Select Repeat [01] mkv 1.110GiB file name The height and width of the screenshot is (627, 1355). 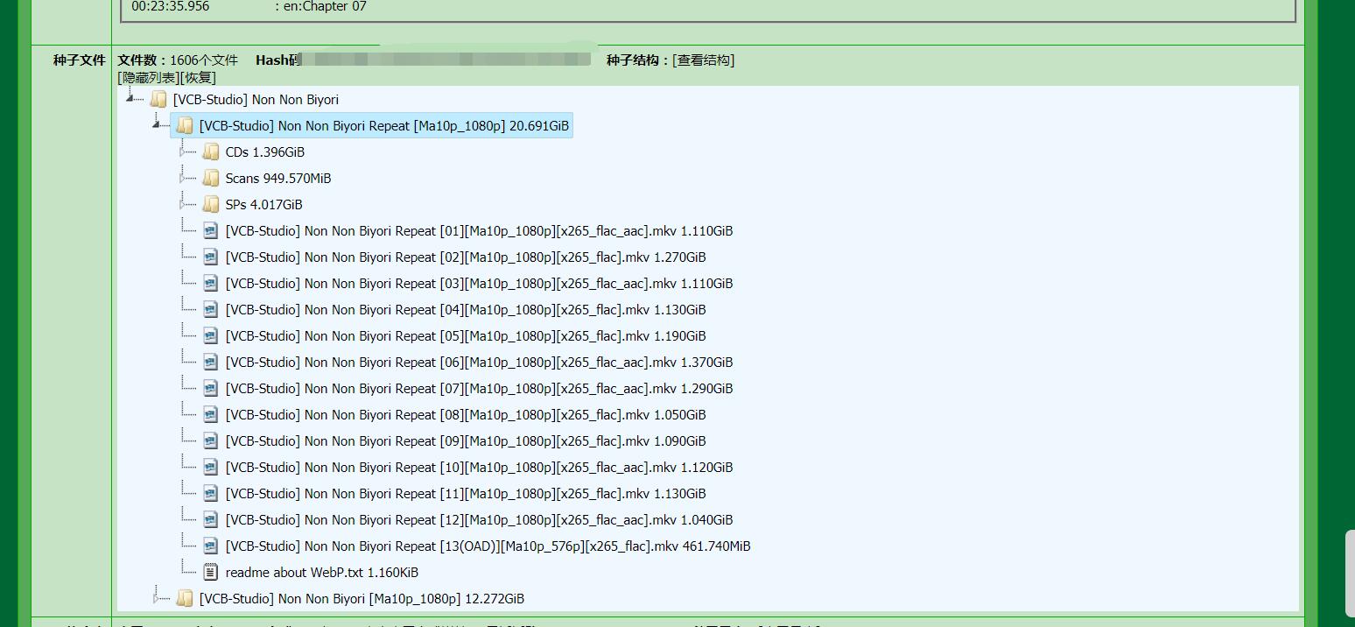tap(479, 231)
